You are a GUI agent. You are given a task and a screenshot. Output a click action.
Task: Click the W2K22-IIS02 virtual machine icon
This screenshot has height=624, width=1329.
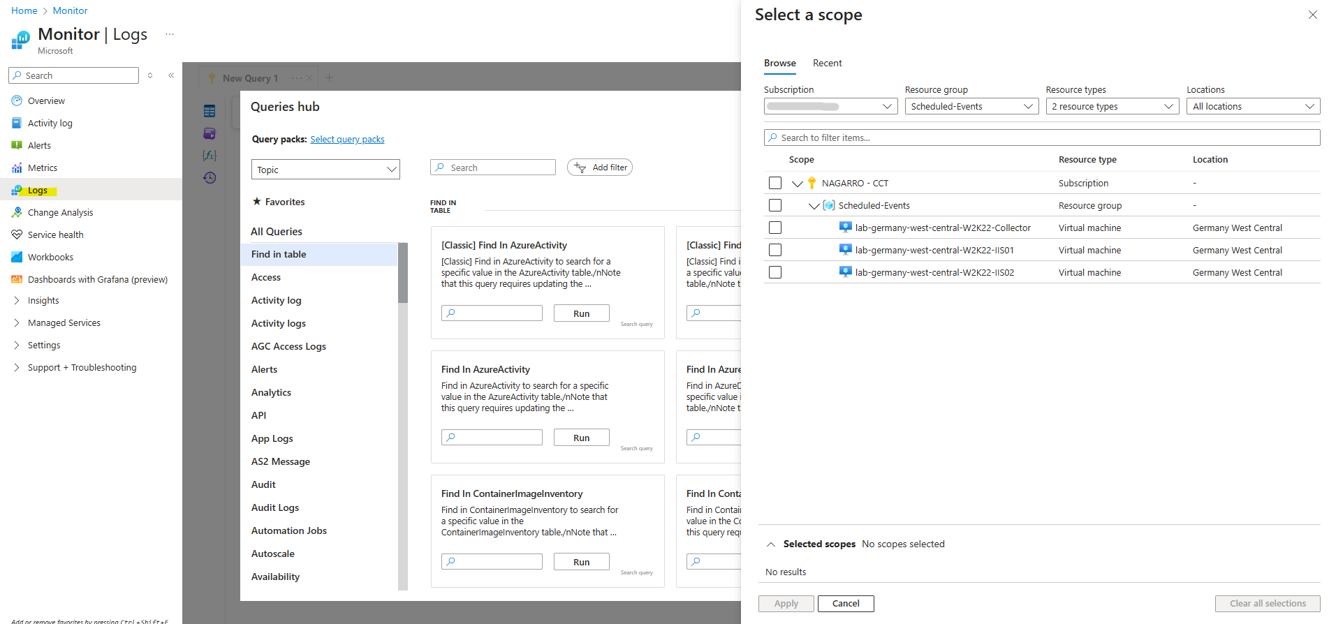pos(845,272)
